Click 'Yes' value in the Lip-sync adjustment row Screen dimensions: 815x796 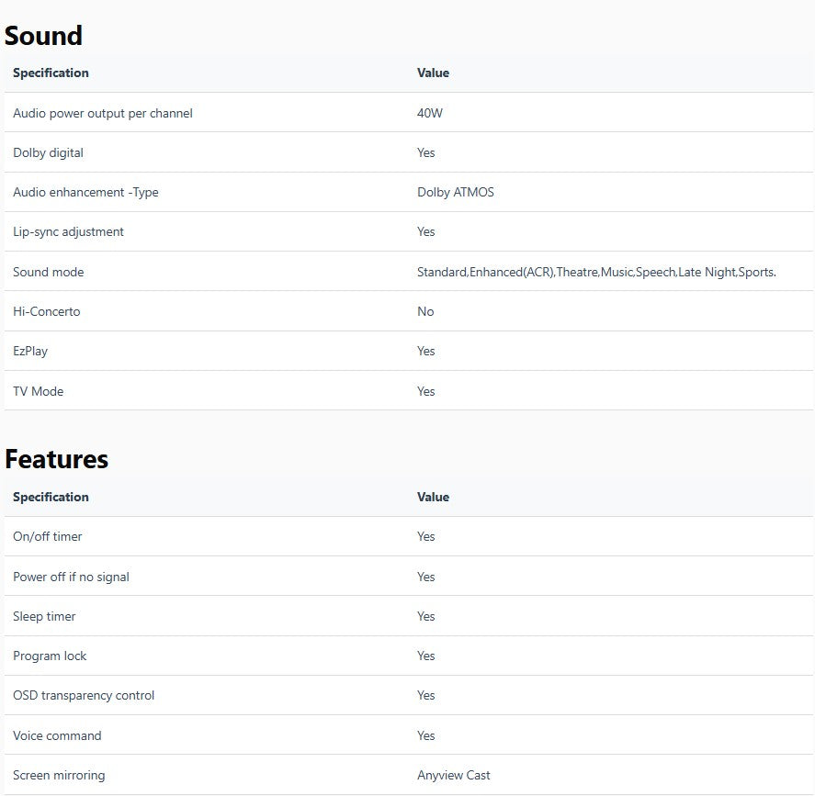[425, 232]
